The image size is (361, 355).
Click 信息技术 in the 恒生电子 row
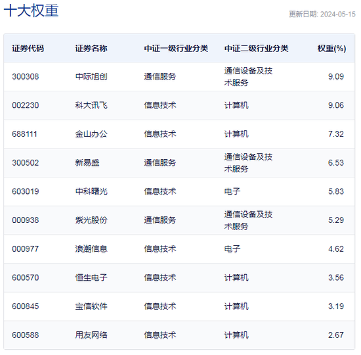click(x=160, y=277)
